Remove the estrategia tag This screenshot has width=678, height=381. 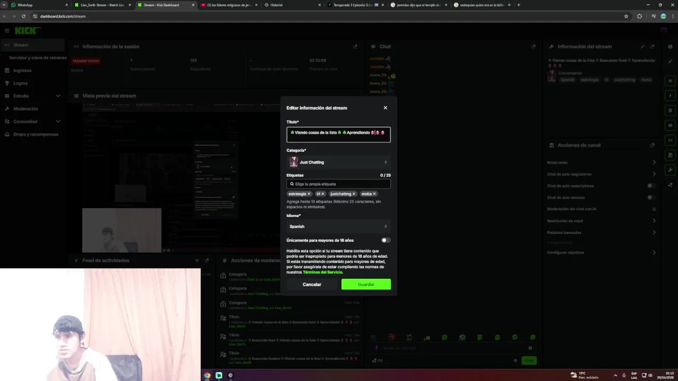click(309, 194)
